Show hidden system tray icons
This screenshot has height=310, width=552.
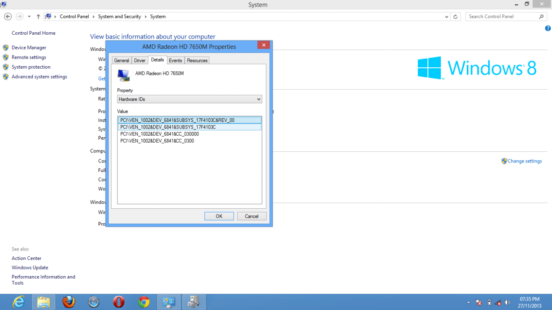pyautogui.click(x=468, y=302)
